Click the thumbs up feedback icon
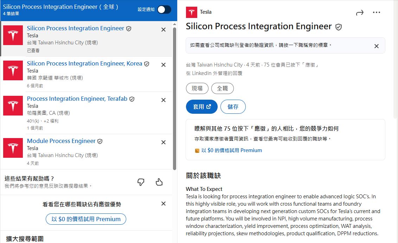Screen dimensions: 398x243 159,182
